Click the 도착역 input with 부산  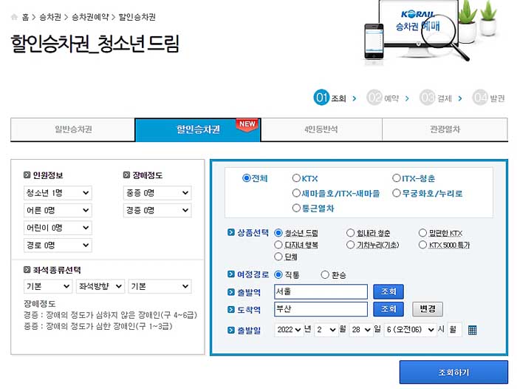pos(321,309)
